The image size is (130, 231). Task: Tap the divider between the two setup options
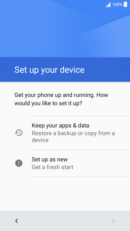pos(81,149)
